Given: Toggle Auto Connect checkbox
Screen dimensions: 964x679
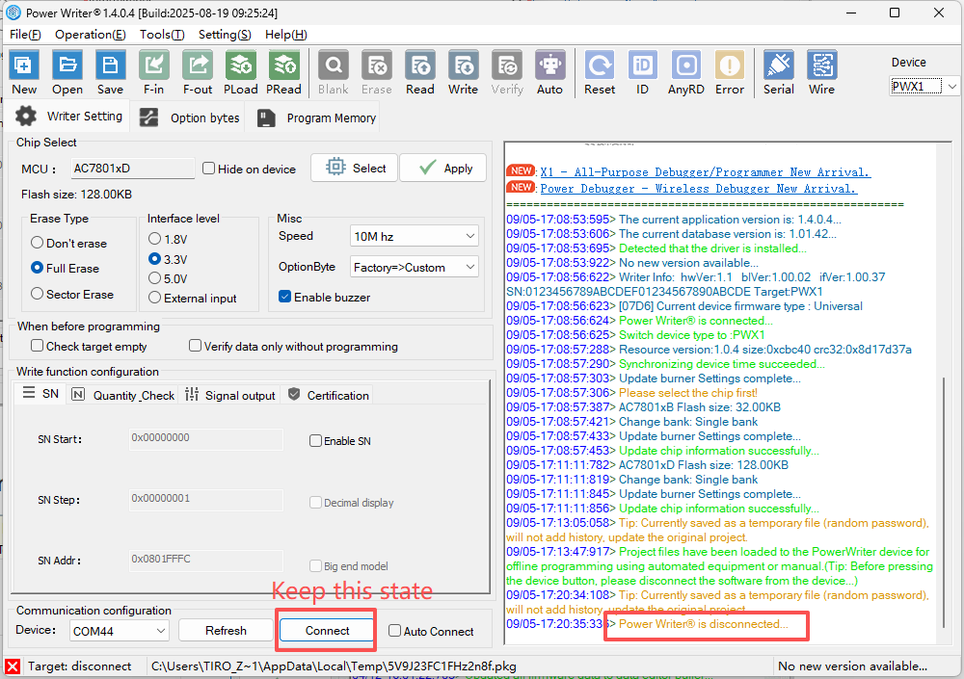Looking at the screenshot, I should point(394,631).
